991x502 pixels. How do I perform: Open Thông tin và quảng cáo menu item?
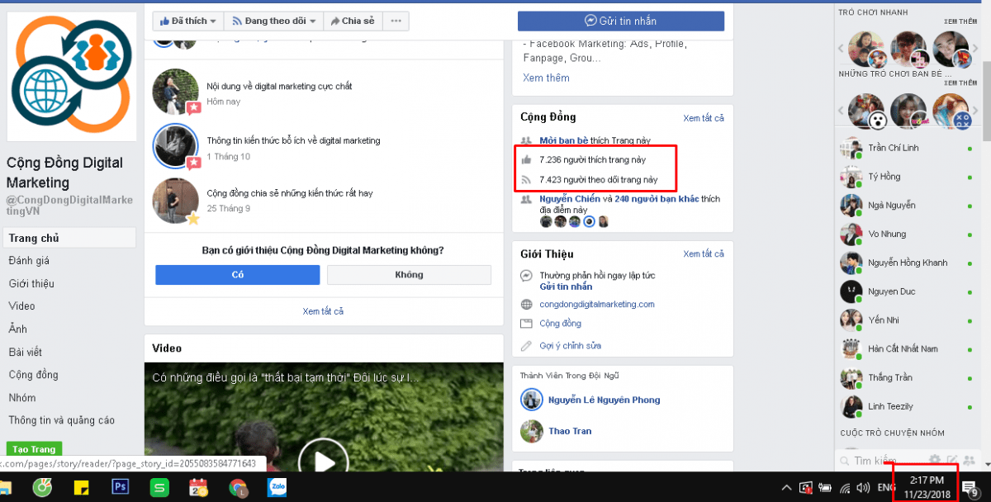click(x=62, y=420)
